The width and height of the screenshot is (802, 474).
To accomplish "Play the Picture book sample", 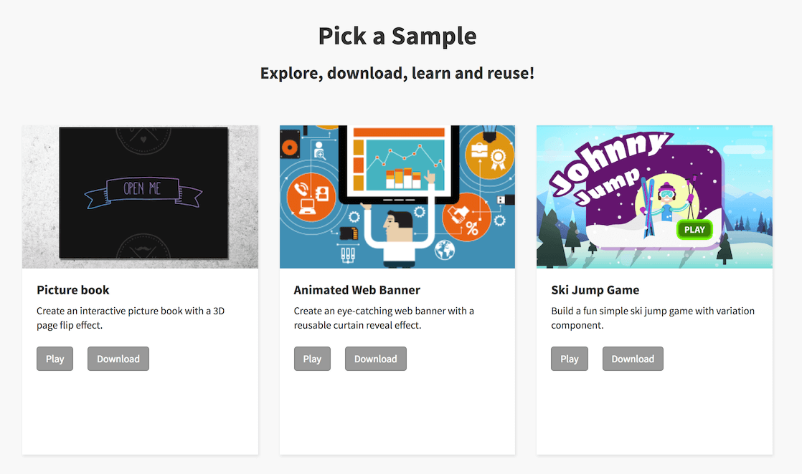I will (55, 359).
